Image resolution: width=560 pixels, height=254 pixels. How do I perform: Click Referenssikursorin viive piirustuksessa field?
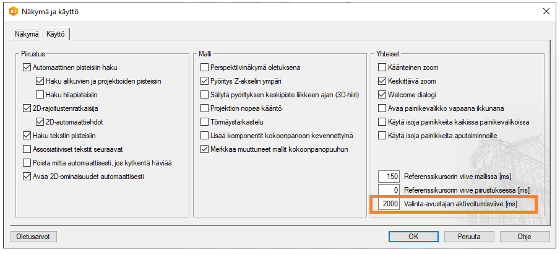(x=389, y=190)
